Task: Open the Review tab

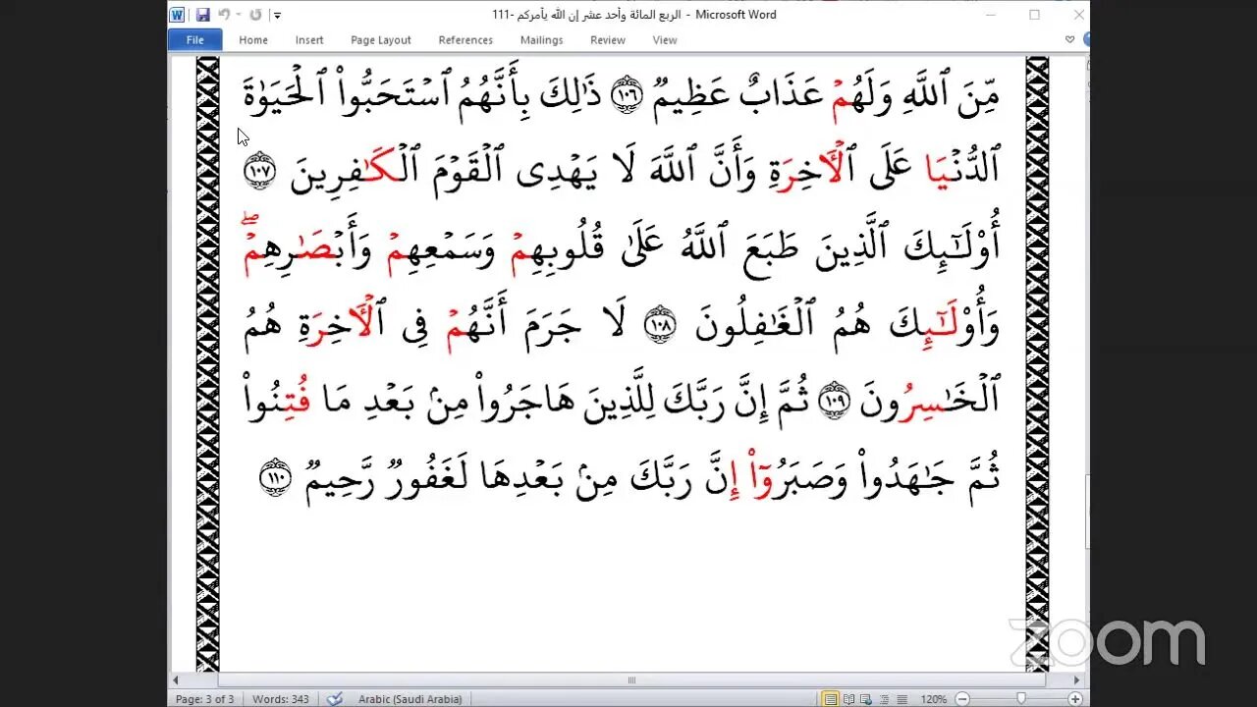Action: point(608,40)
